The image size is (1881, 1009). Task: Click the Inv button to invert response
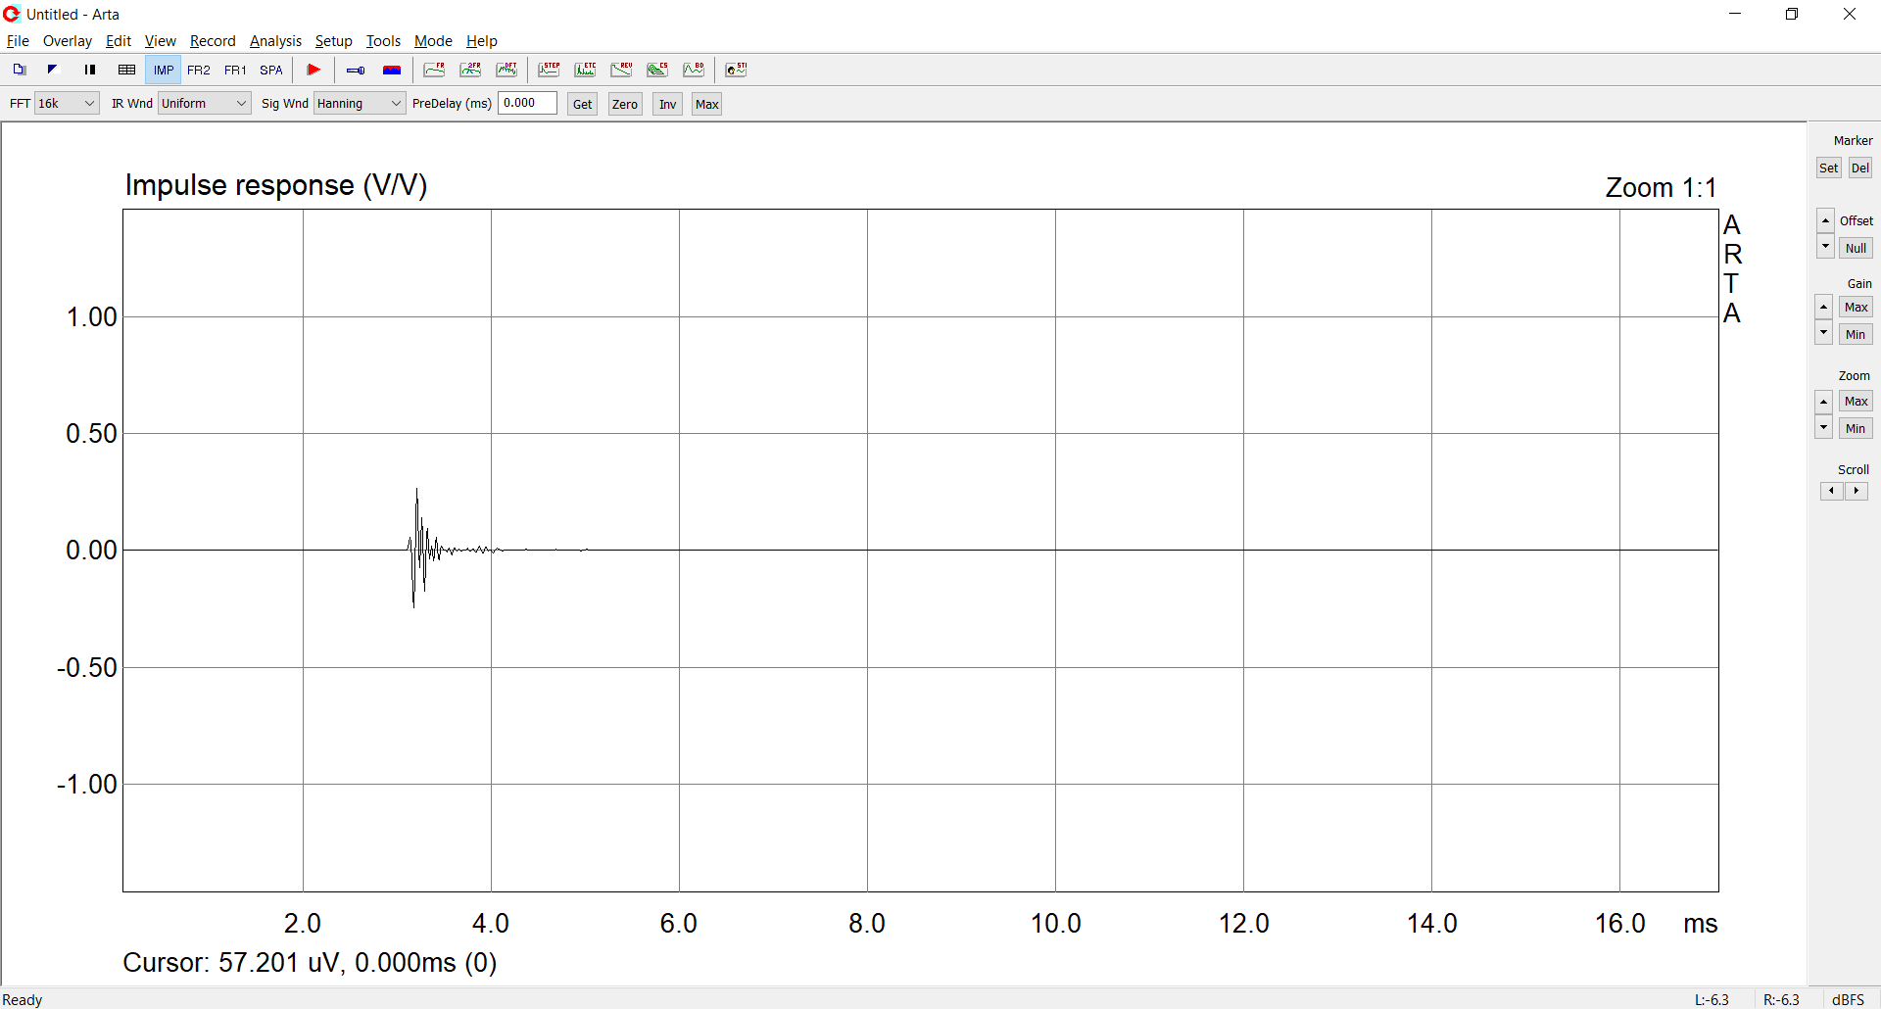tap(667, 104)
